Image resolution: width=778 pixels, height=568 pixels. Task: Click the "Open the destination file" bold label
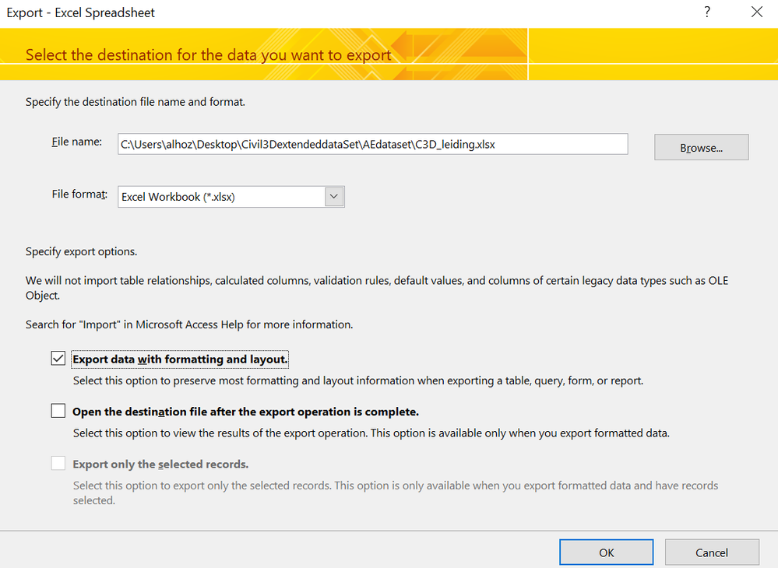[245, 412]
